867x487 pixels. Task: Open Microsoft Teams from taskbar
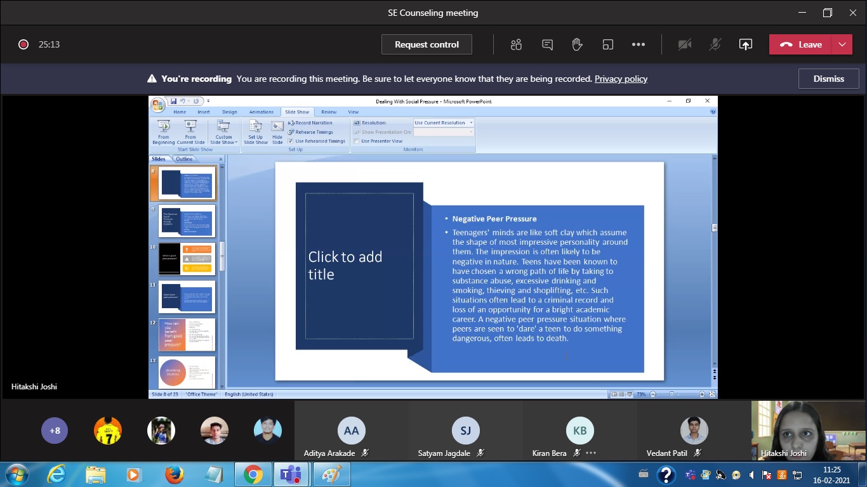click(291, 474)
